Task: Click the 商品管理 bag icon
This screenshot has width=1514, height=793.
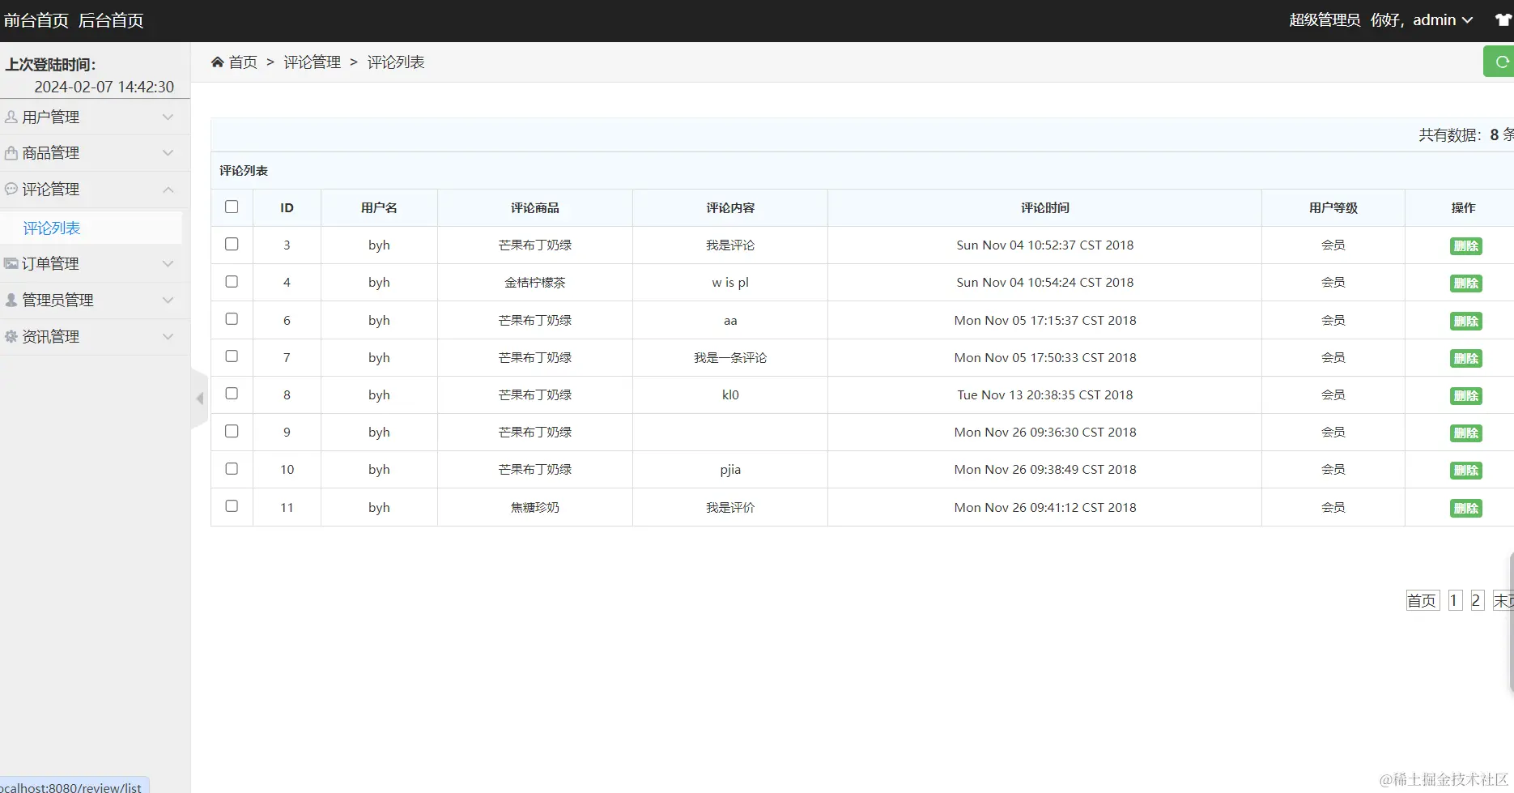Action: (11, 152)
